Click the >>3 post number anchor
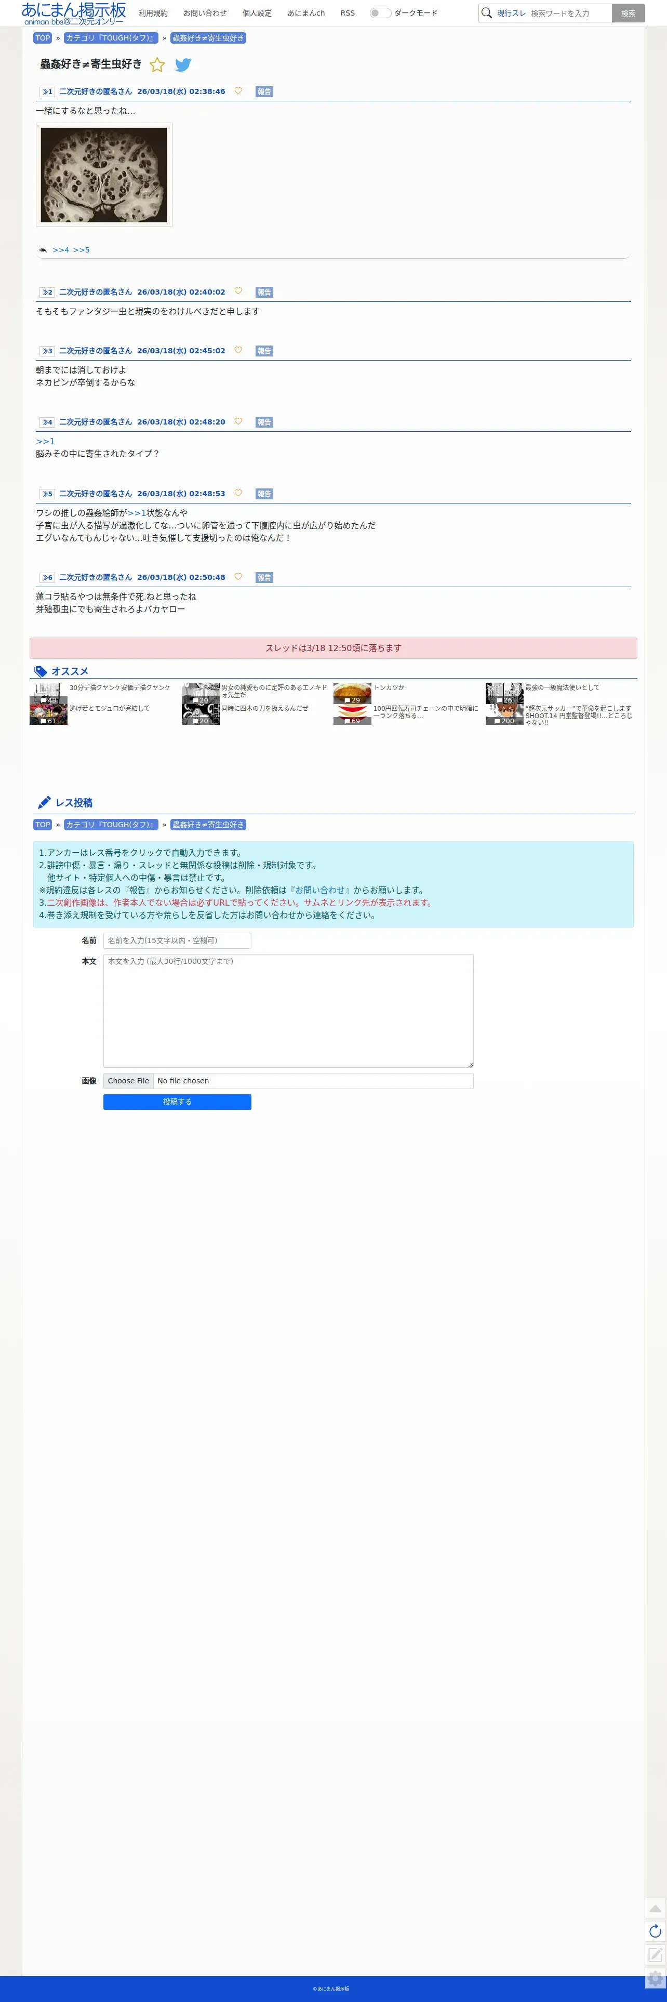This screenshot has height=2002, width=667. pos(47,351)
